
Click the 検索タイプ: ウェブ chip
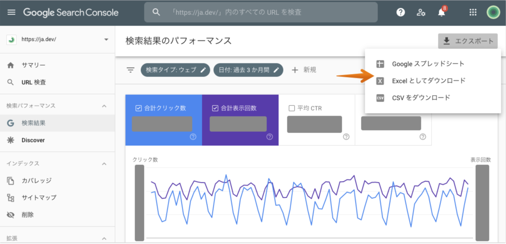[175, 70]
